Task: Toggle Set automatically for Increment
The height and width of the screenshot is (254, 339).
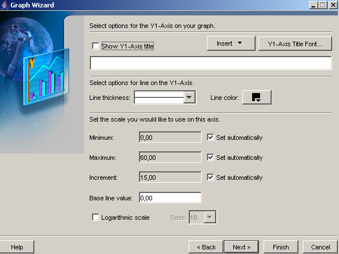Action: (210, 177)
